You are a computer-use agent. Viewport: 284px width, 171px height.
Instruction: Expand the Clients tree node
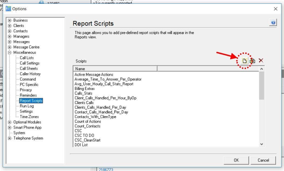point(10,26)
